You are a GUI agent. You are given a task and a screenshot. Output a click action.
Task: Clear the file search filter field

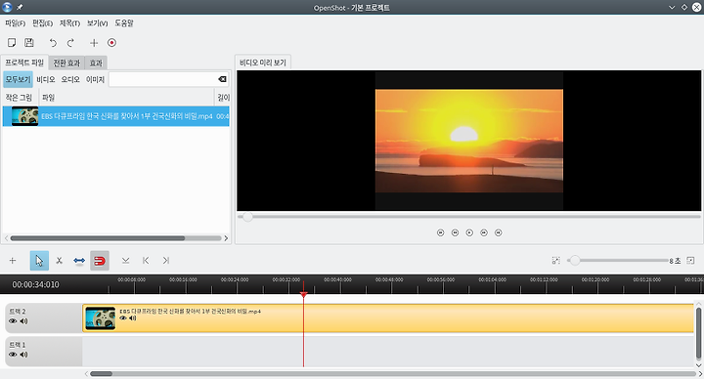(x=222, y=79)
